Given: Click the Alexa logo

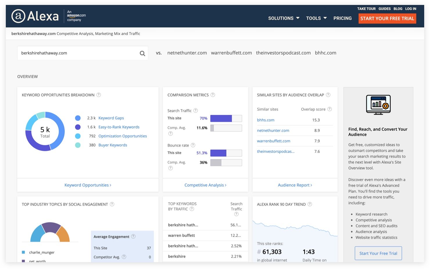Looking at the screenshot, I should tap(35, 16).
